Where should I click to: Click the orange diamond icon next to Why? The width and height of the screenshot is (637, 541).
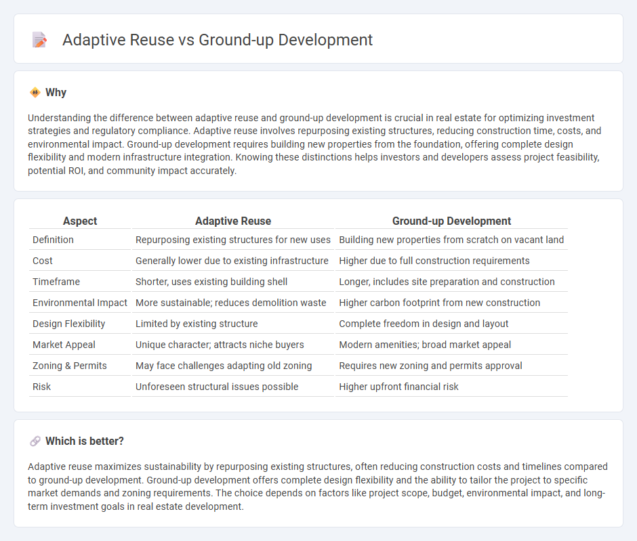(x=35, y=93)
